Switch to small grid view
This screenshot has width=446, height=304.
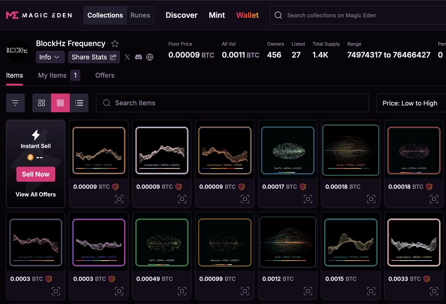(x=60, y=103)
